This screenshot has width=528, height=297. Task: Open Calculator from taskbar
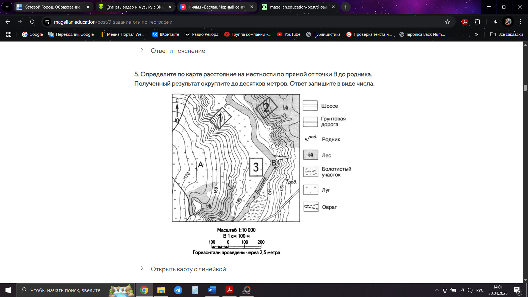(195, 290)
